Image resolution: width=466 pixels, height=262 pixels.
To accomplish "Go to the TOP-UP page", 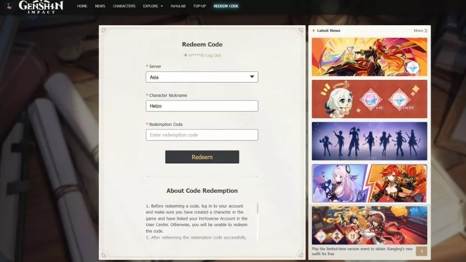I will tap(199, 6).
